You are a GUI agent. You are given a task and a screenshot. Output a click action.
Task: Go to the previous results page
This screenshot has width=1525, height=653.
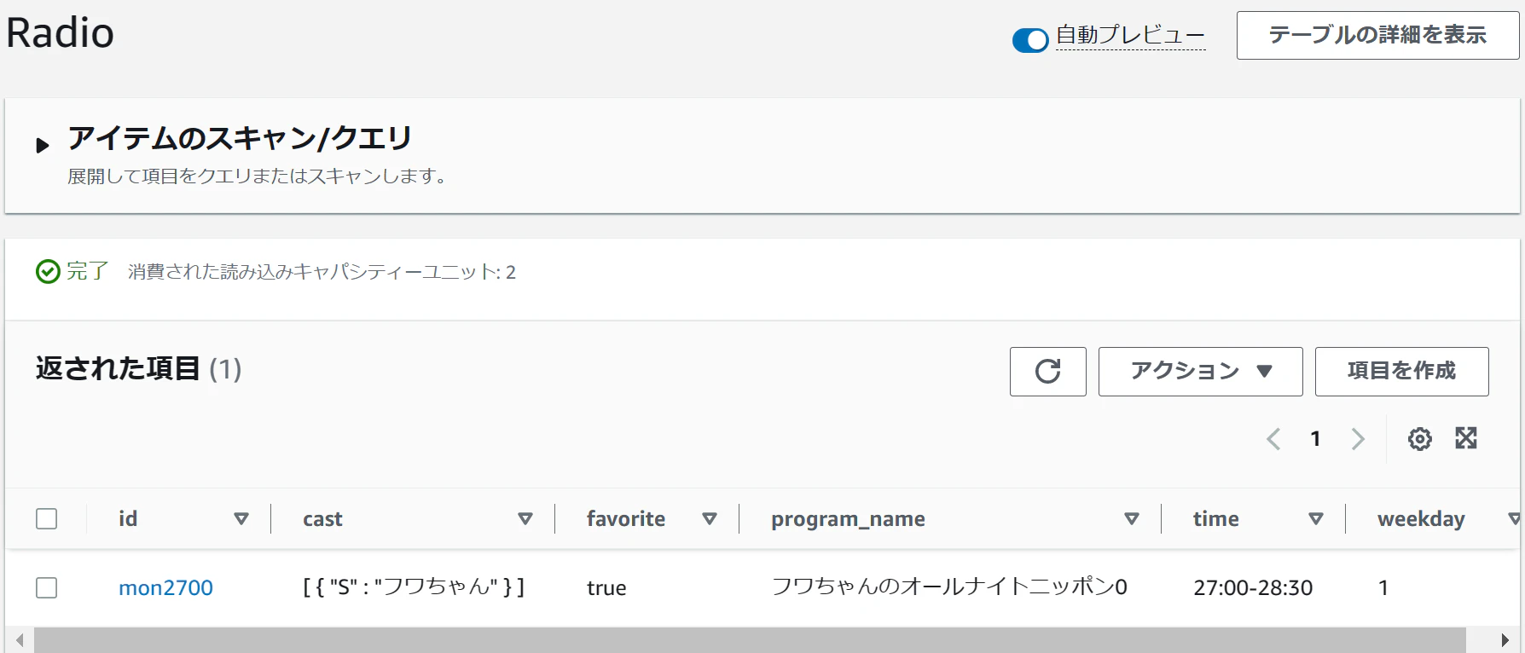(x=1273, y=439)
